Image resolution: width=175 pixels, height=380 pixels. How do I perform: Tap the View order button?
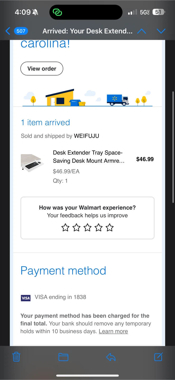click(x=42, y=69)
